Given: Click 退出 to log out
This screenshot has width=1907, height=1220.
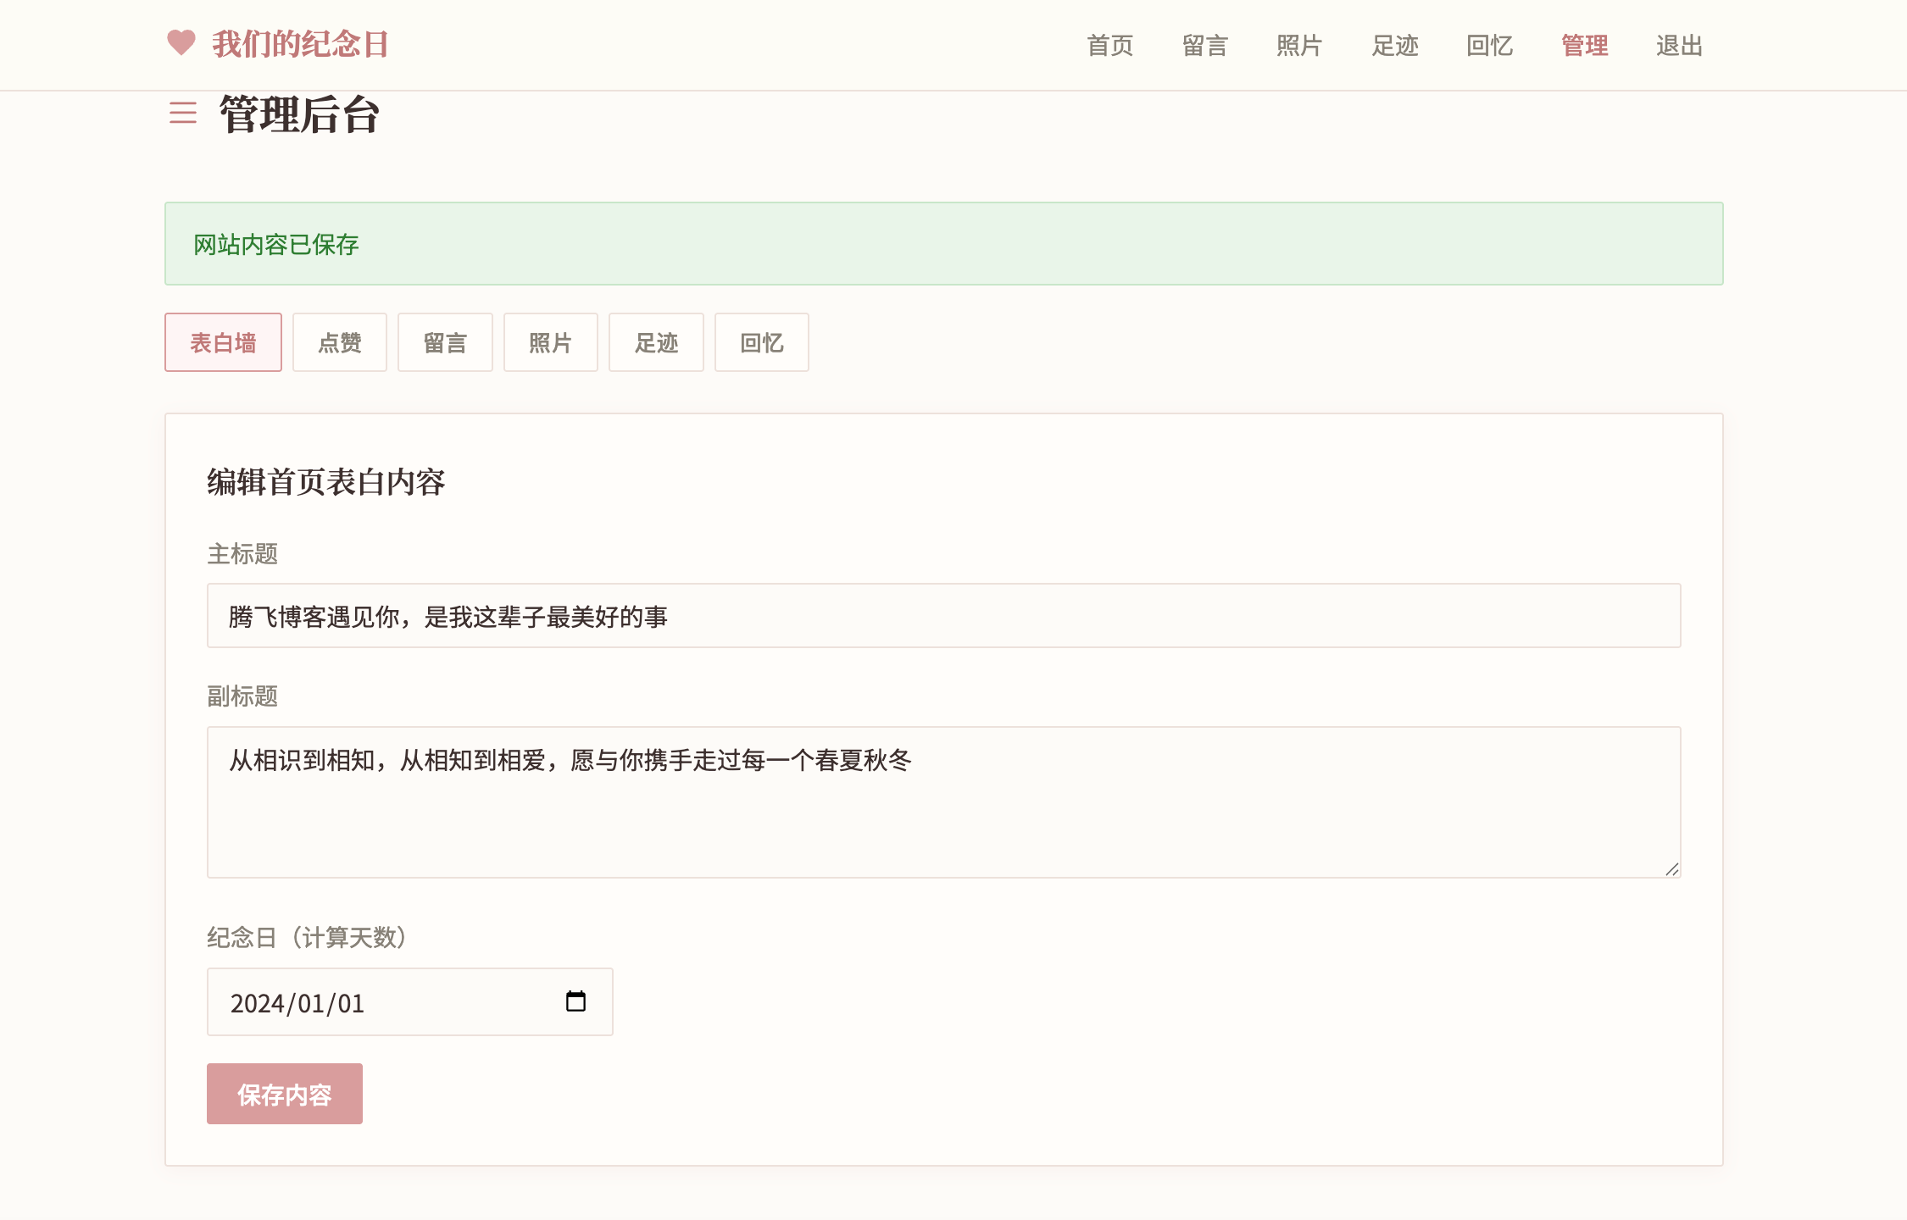Looking at the screenshot, I should [1680, 46].
